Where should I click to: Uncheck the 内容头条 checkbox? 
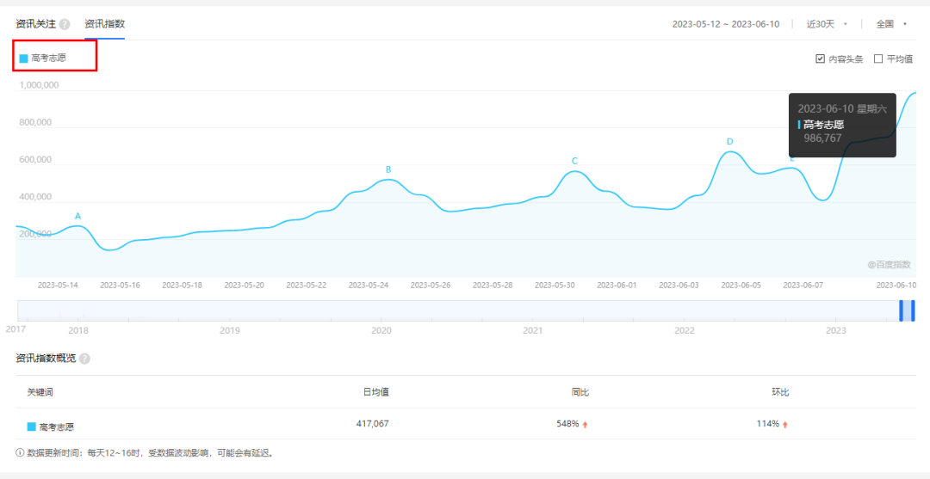point(820,58)
